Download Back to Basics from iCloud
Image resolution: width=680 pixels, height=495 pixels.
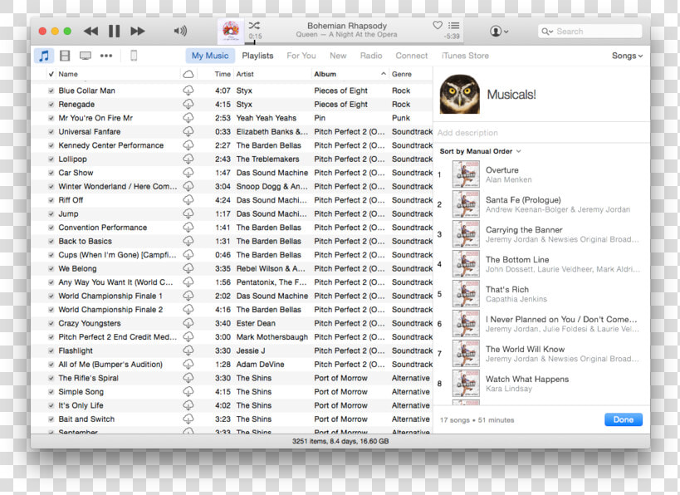tap(188, 241)
